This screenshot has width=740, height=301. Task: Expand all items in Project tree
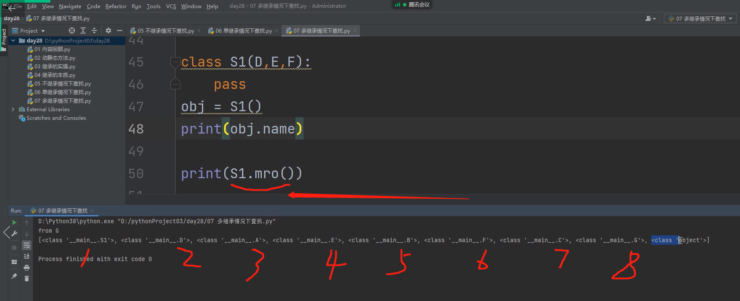tap(83, 30)
